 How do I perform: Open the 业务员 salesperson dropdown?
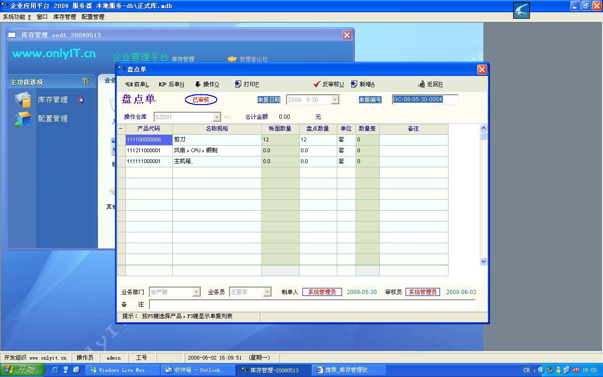point(267,292)
